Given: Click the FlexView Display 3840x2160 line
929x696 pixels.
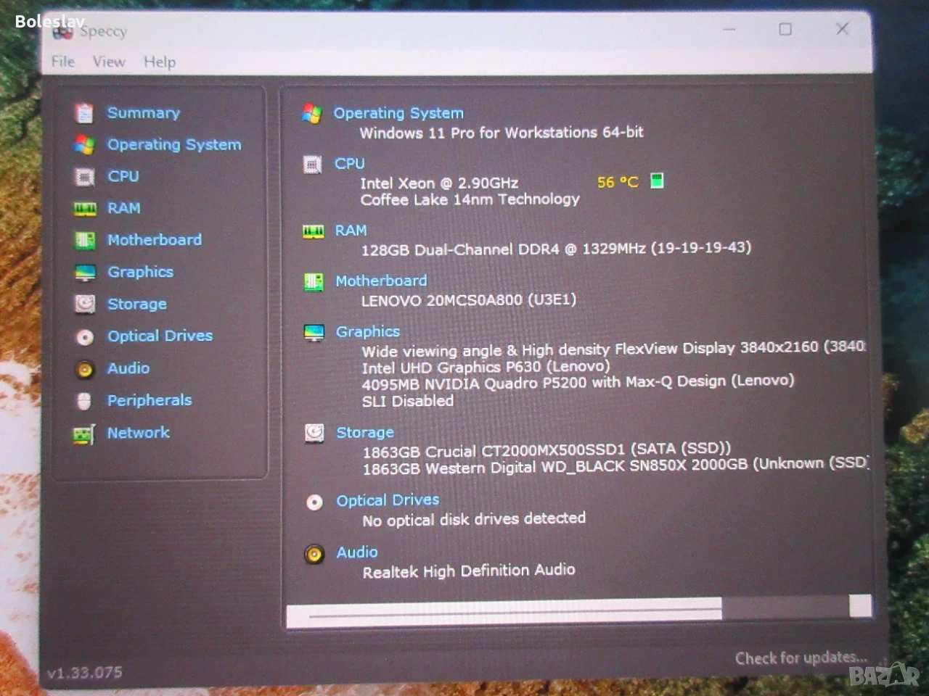Looking at the screenshot, I should click(614, 349).
